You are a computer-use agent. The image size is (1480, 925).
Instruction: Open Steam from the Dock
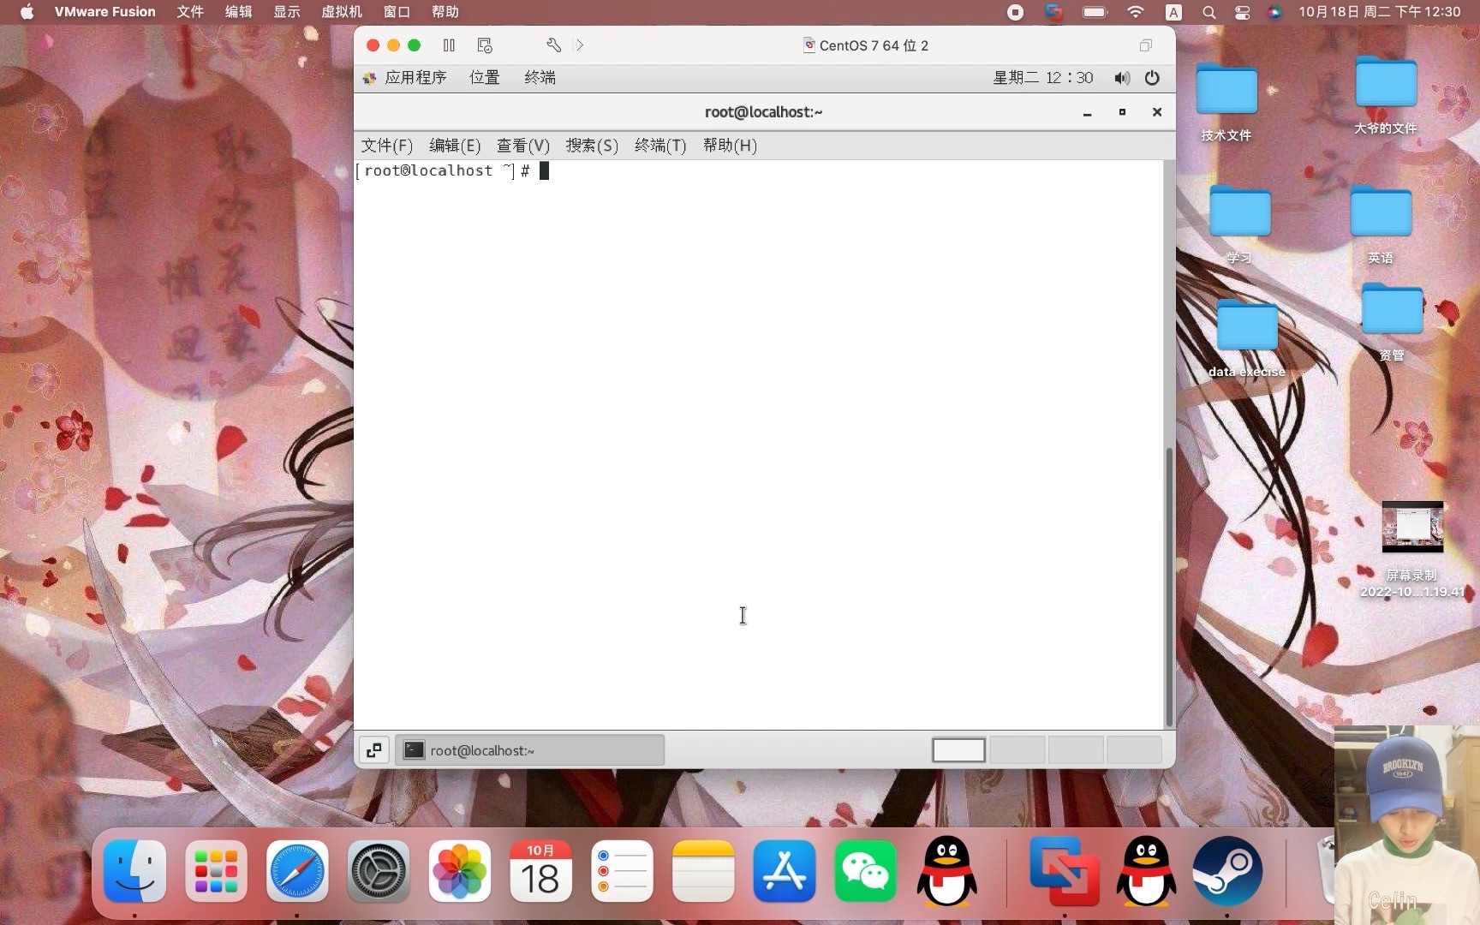click(x=1227, y=872)
